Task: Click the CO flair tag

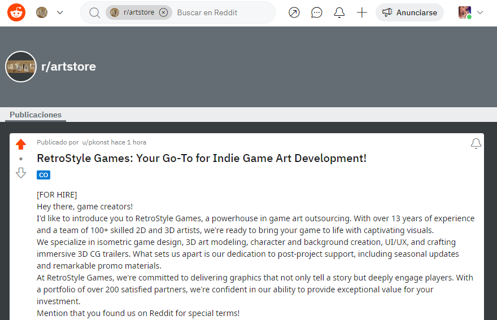Action: click(43, 175)
